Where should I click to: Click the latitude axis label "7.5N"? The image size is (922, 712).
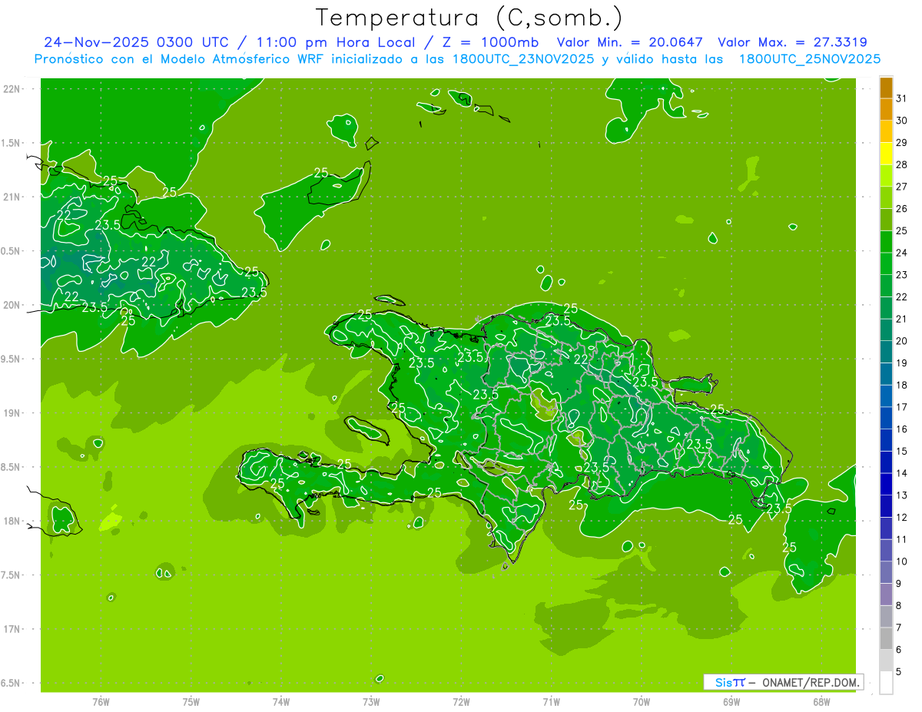coord(11,576)
